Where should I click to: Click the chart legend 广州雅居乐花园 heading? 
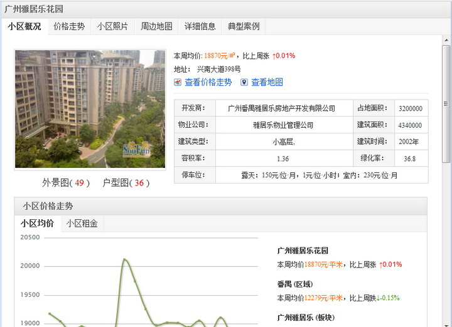(303, 251)
